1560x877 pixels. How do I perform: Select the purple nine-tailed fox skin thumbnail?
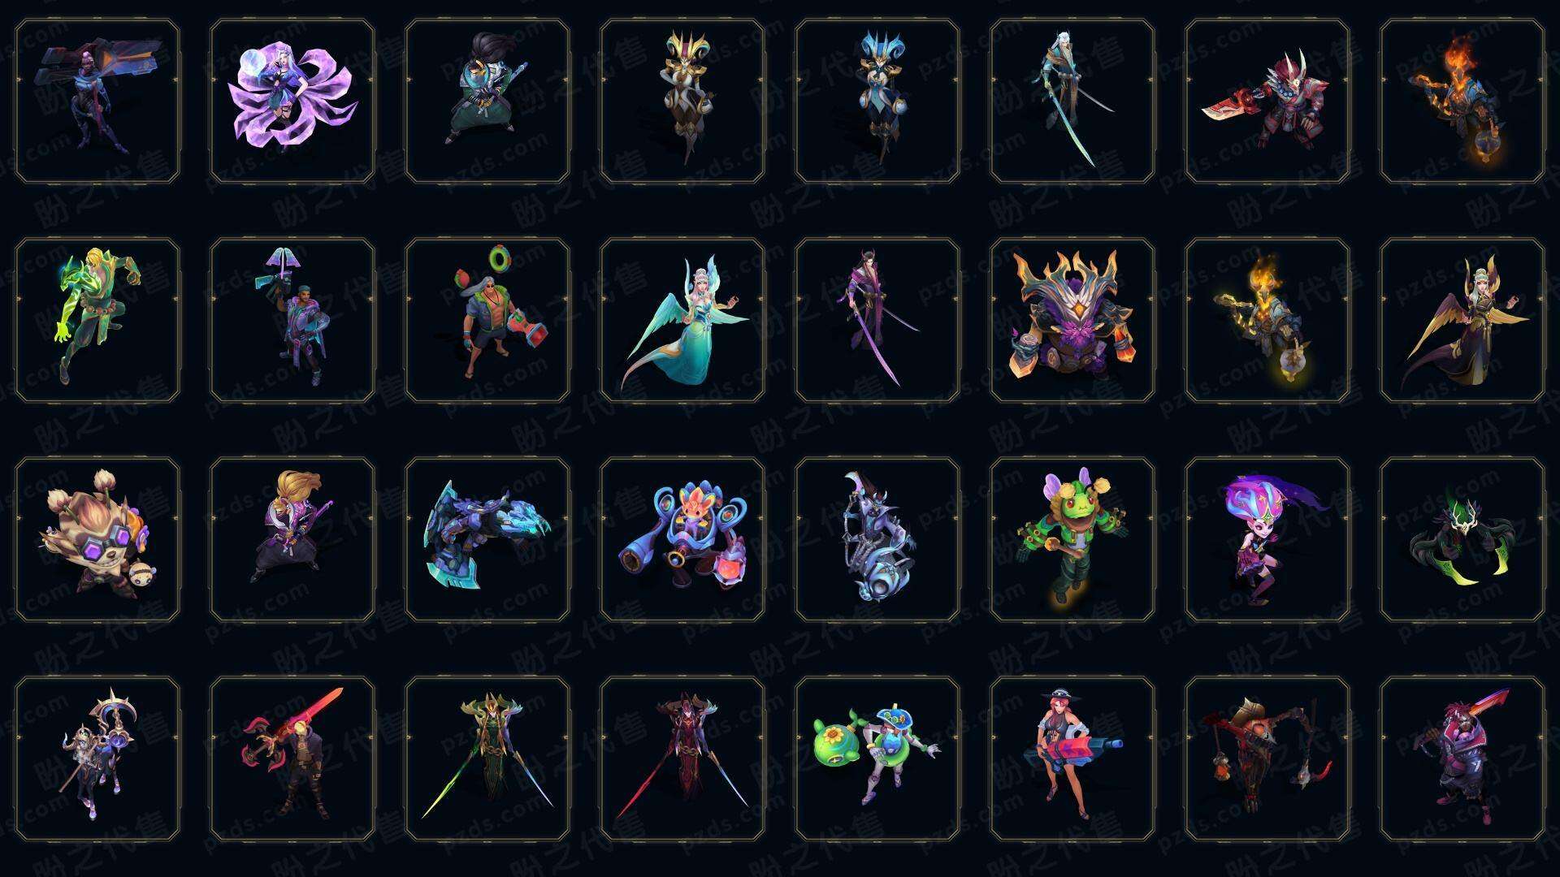coord(292,102)
